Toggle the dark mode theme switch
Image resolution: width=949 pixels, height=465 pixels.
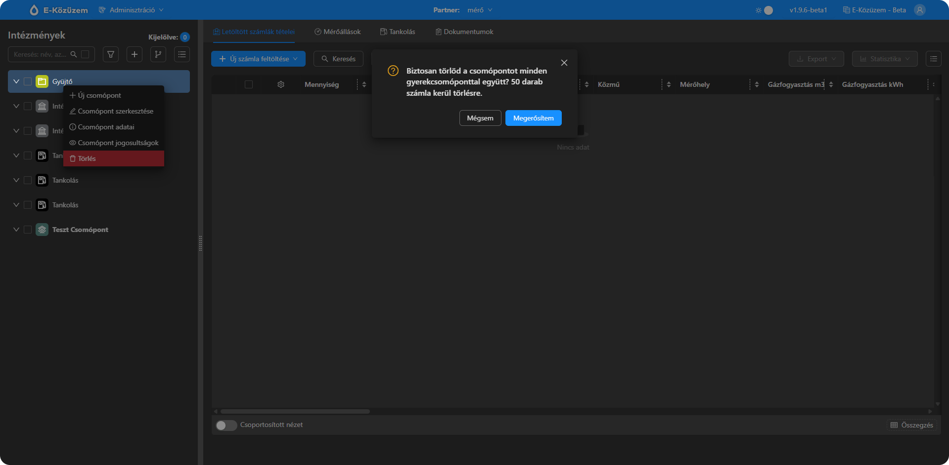[x=765, y=10]
